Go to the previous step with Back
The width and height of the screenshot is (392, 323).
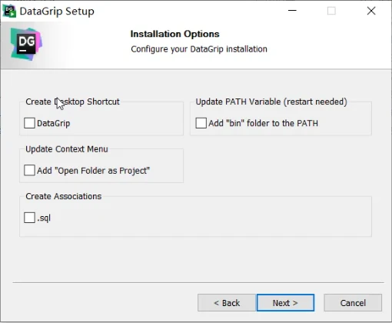tap(227, 303)
